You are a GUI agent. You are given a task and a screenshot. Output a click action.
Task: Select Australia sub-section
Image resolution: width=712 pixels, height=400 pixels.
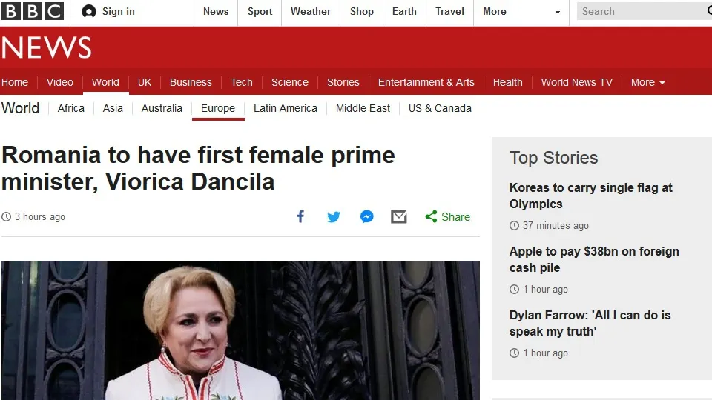coord(162,108)
